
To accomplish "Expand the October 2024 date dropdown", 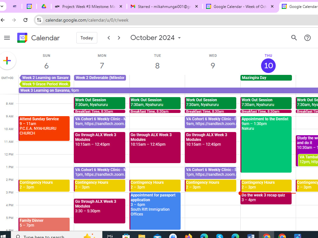I will tap(156, 38).
